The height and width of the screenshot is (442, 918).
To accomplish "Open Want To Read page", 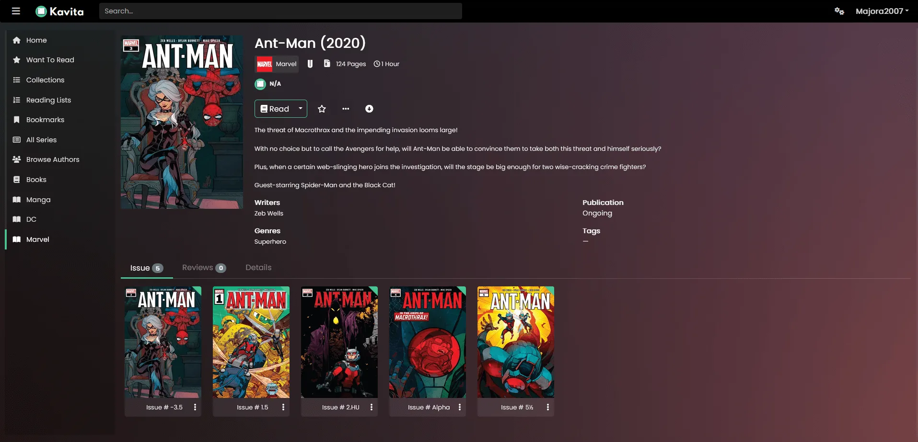I will [50, 60].
